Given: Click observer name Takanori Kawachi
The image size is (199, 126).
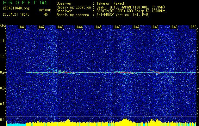Looking at the screenshot, I should coord(112,3).
